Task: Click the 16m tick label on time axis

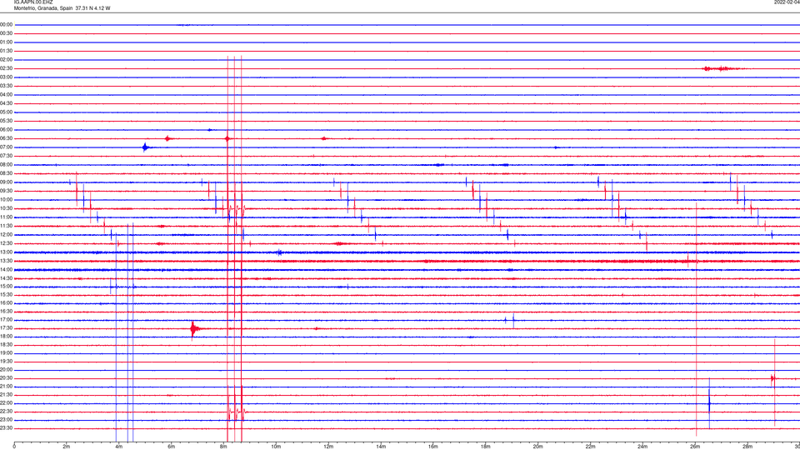Action: [433, 447]
